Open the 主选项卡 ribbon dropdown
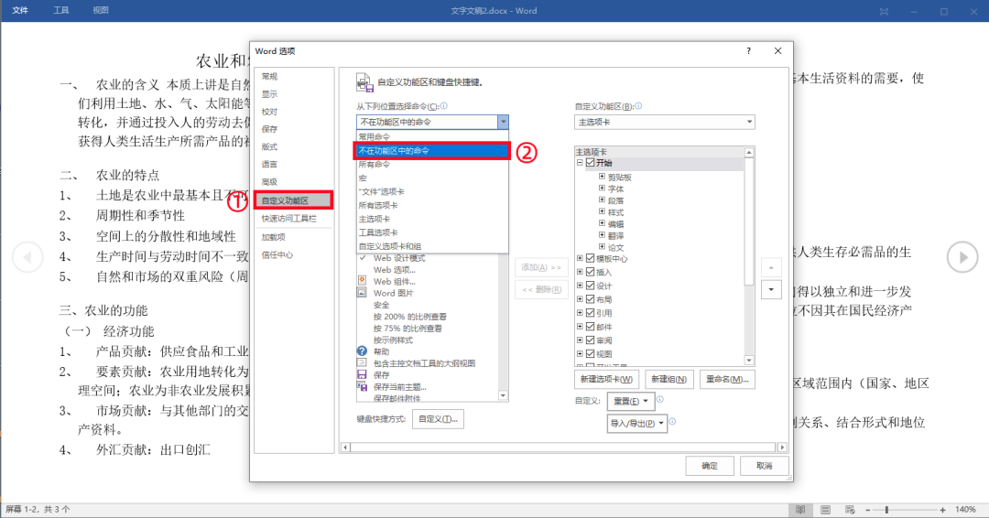 pos(664,122)
